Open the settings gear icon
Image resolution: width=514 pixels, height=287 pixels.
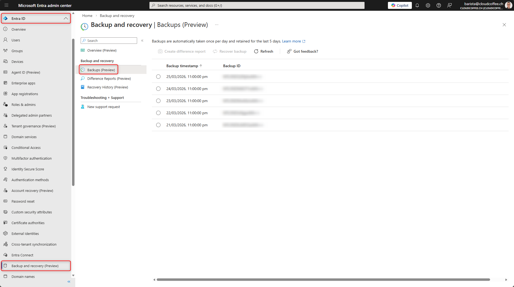click(x=428, y=5)
